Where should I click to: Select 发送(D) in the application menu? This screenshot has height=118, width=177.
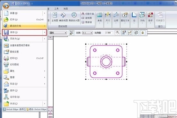25,84
